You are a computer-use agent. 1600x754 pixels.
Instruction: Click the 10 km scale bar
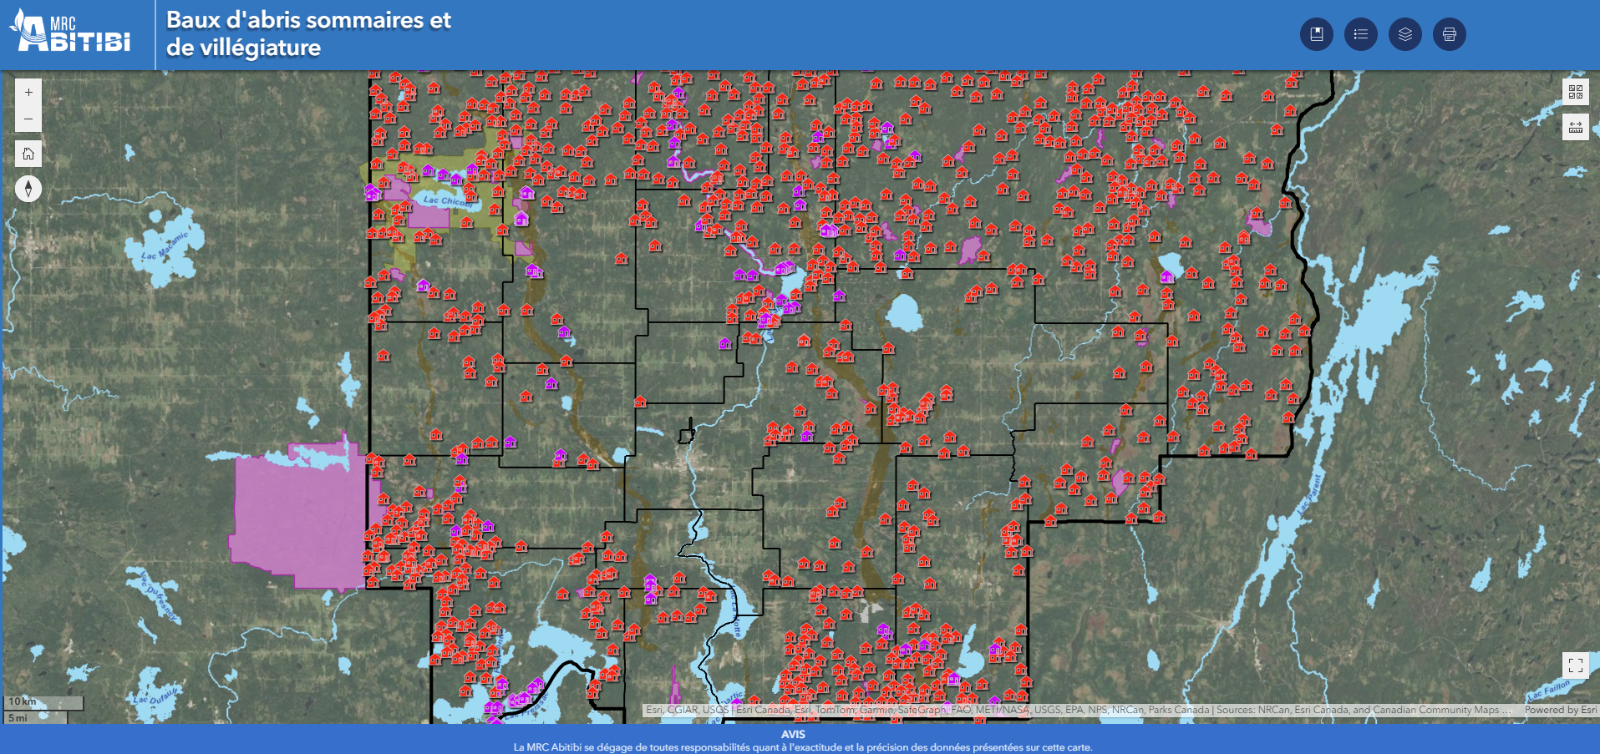coord(45,702)
